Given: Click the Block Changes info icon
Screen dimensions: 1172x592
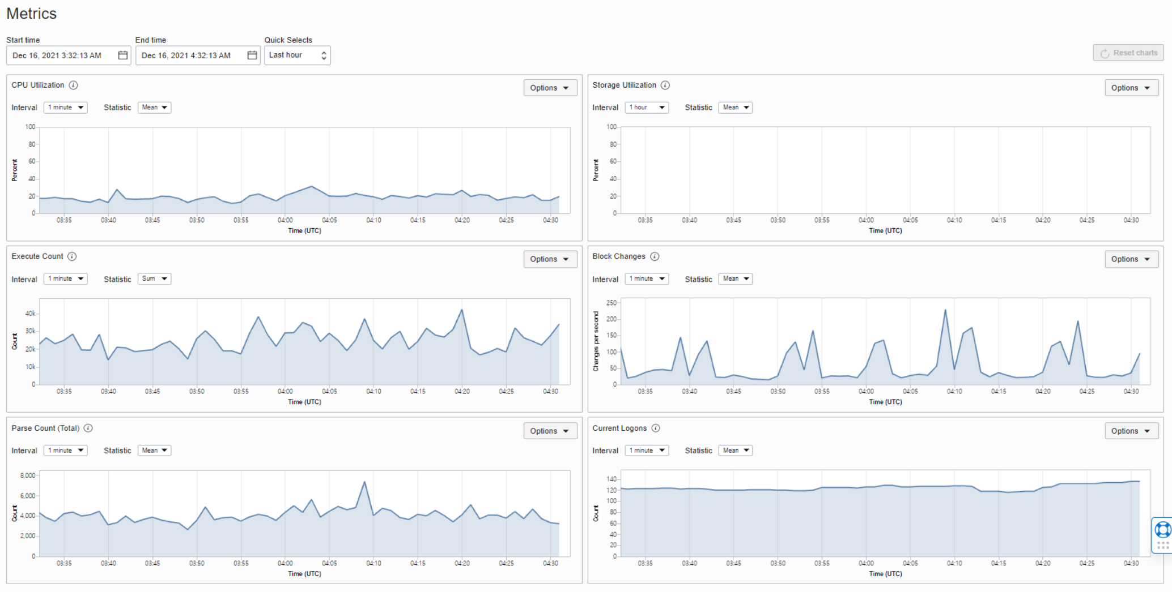Looking at the screenshot, I should tap(655, 256).
